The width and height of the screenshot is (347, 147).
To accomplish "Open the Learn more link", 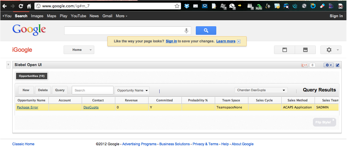I will tap(226, 41).
